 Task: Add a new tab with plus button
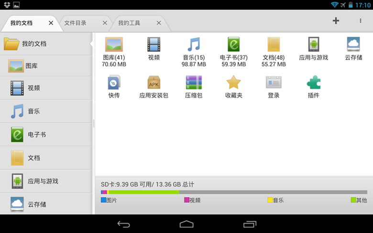pyautogui.click(x=336, y=21)
